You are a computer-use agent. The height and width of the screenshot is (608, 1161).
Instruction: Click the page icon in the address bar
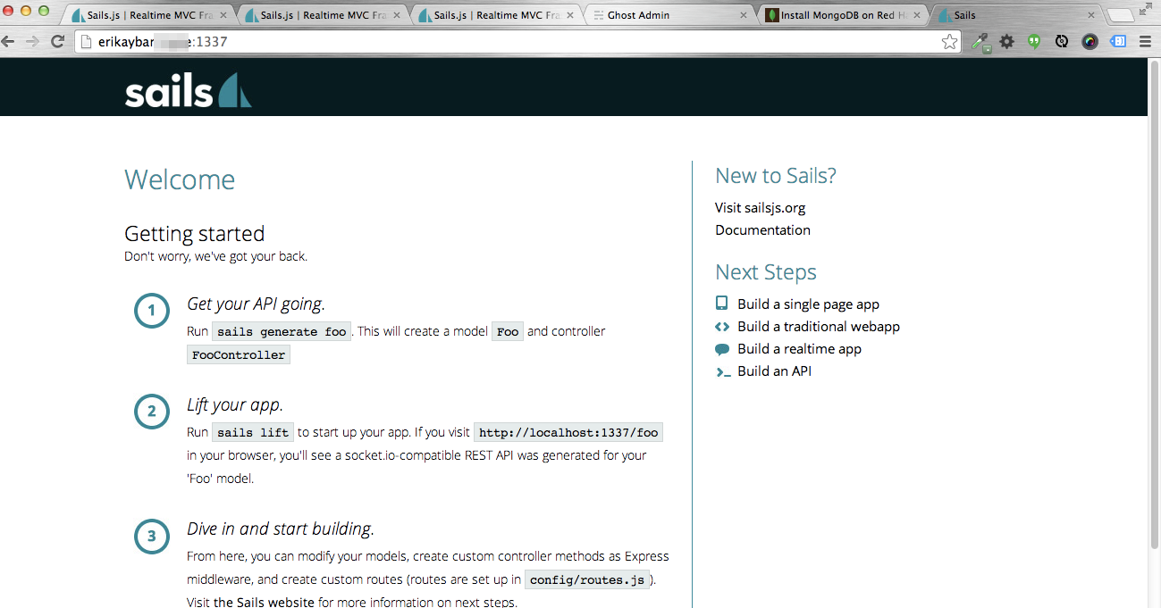(x=86, y=41)
